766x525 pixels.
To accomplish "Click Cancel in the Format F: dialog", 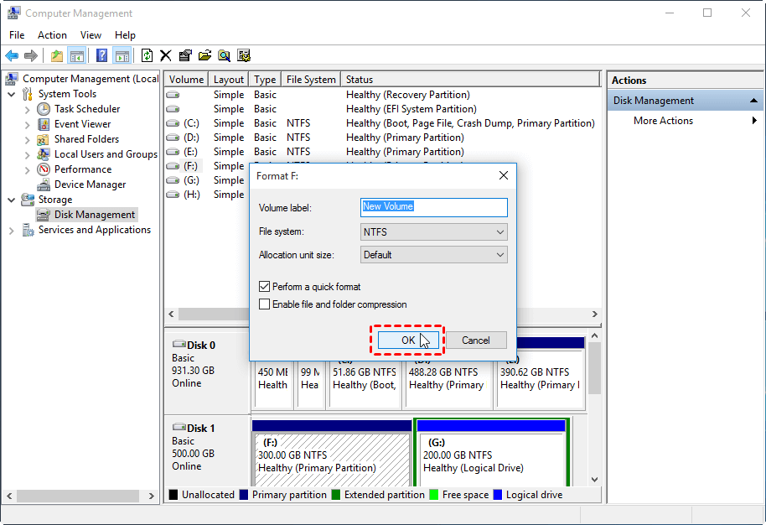I will [476, 340].
